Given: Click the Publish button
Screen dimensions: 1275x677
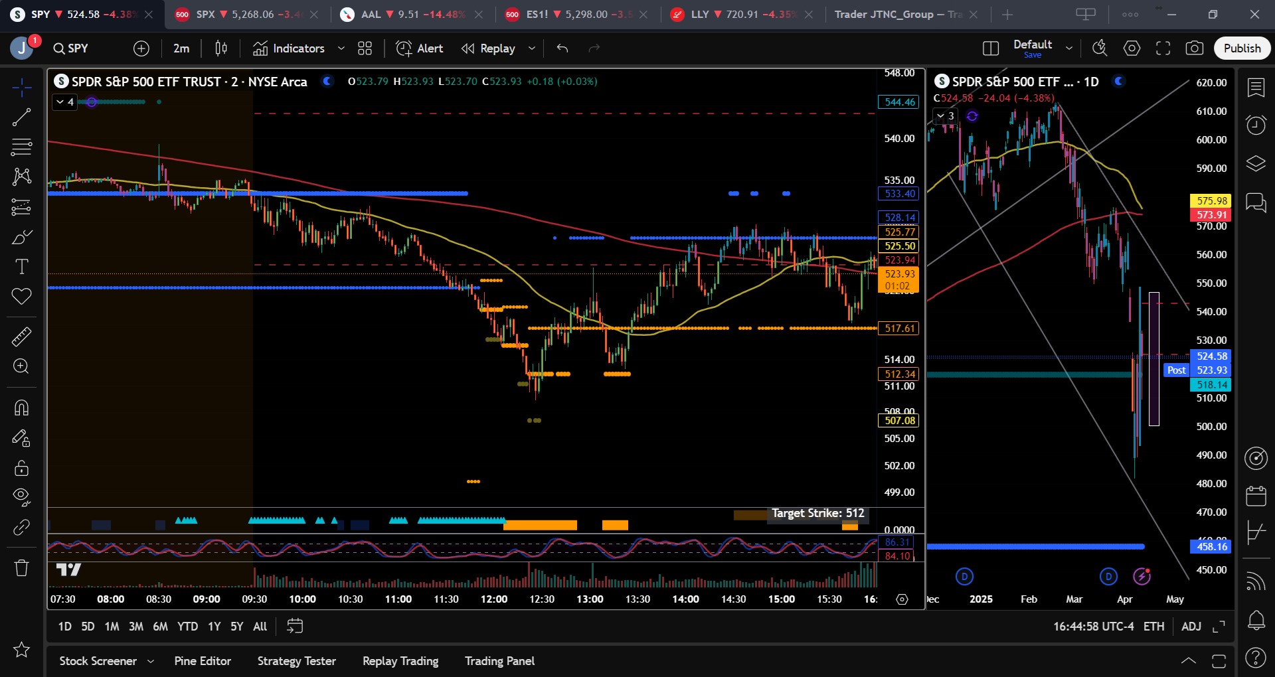Looking at the screenshot, I should (x=1242, y=48).
